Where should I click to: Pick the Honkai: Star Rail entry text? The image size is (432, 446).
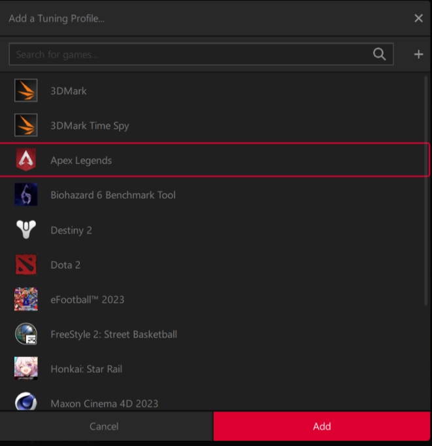pos(86,369)
